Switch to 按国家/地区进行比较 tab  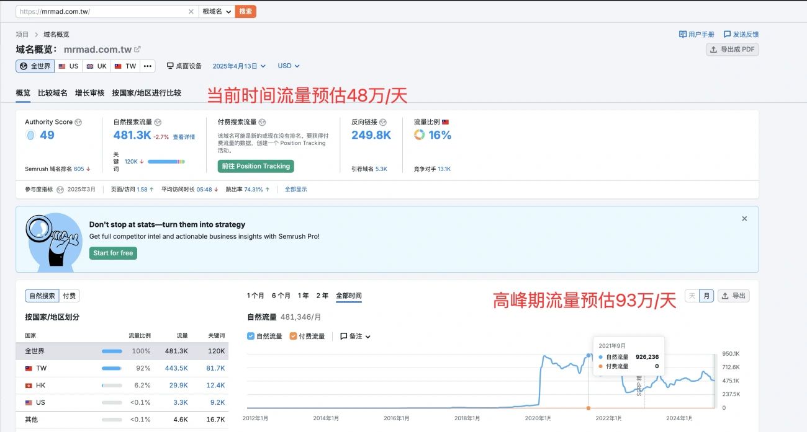pos(147,93)
